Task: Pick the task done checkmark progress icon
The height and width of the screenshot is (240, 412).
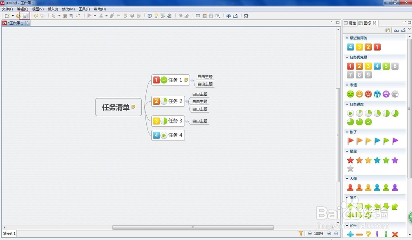Action: pyautogui.click(x=368, y=122)
